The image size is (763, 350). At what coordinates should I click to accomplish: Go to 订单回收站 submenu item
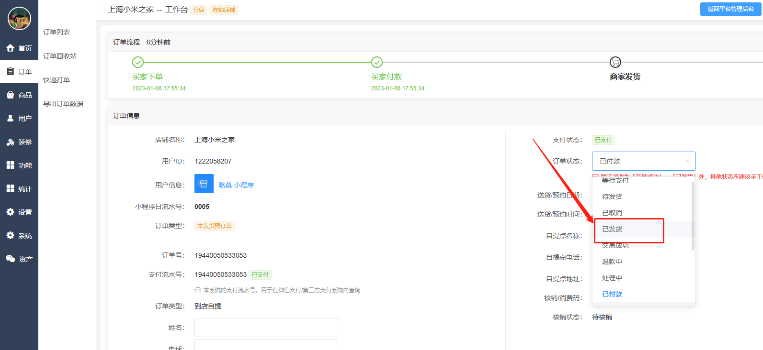point(60,56)
